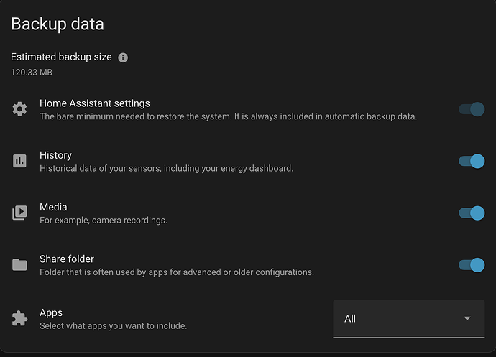Click the 120.33 MB size text
The image size is (496, 357).
(31, 72)
